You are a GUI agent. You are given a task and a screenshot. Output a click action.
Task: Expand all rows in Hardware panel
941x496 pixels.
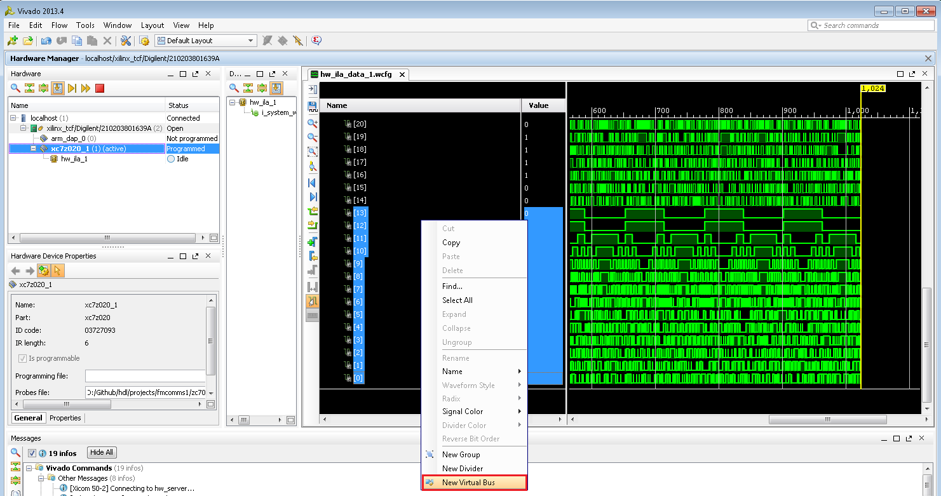(43, 88)
